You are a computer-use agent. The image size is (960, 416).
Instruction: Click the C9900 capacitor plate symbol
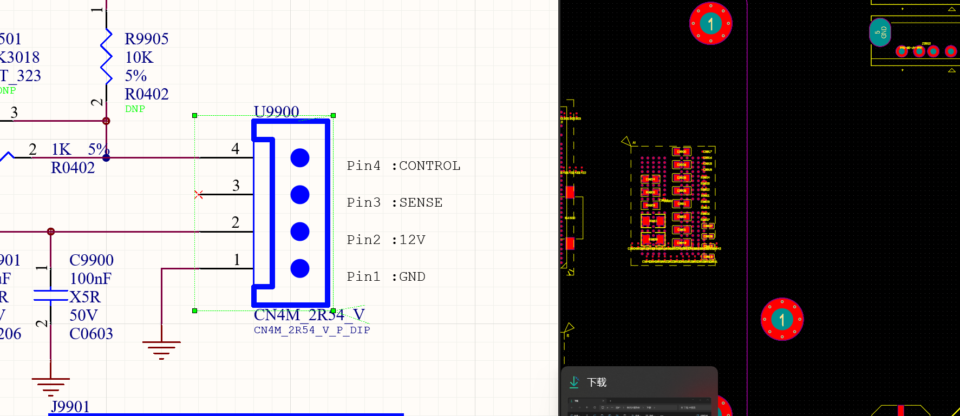pos(51,295)
